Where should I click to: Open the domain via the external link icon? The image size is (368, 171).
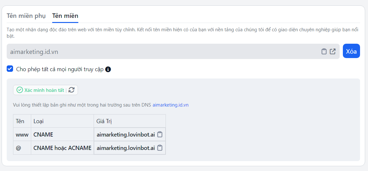[333, 51]
